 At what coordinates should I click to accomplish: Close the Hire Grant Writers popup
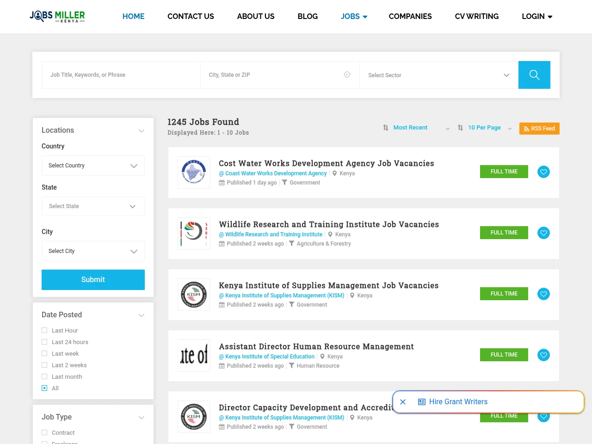(403, 402)
